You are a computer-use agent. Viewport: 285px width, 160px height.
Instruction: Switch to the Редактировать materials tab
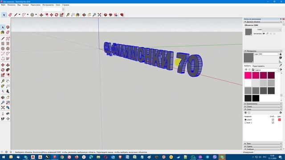point(258,66)
